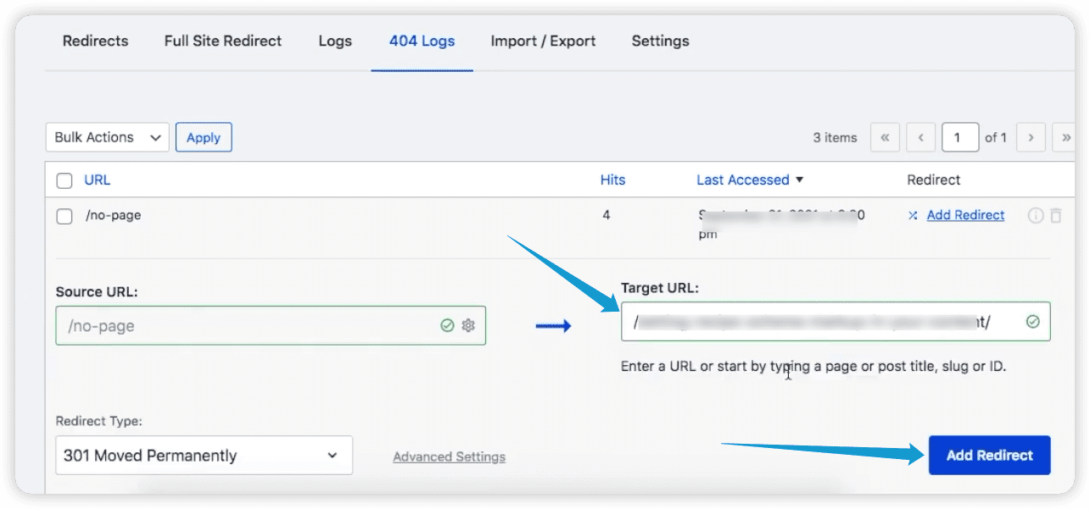Screen dimensions: 1090x509
Task: Delete /no-page log with trash icon
Action: point(1056,216)
